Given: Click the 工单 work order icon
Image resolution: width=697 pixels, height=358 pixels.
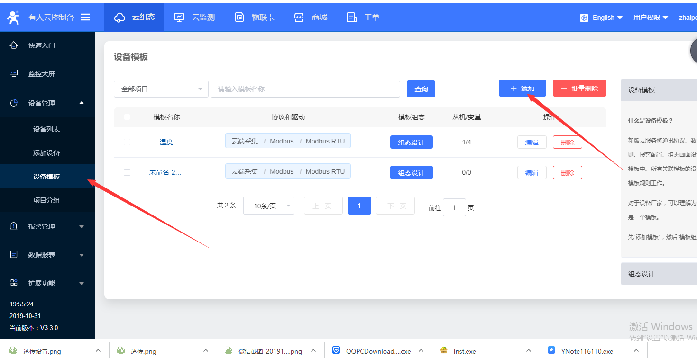Looking at the screenshot, I should click(x=351, y=18).
